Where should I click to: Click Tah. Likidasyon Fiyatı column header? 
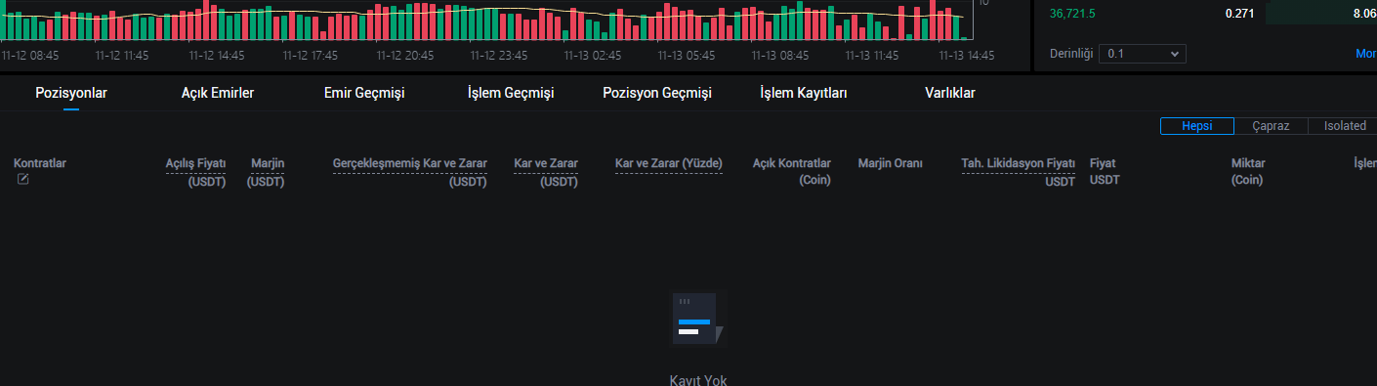[1019, 172]
